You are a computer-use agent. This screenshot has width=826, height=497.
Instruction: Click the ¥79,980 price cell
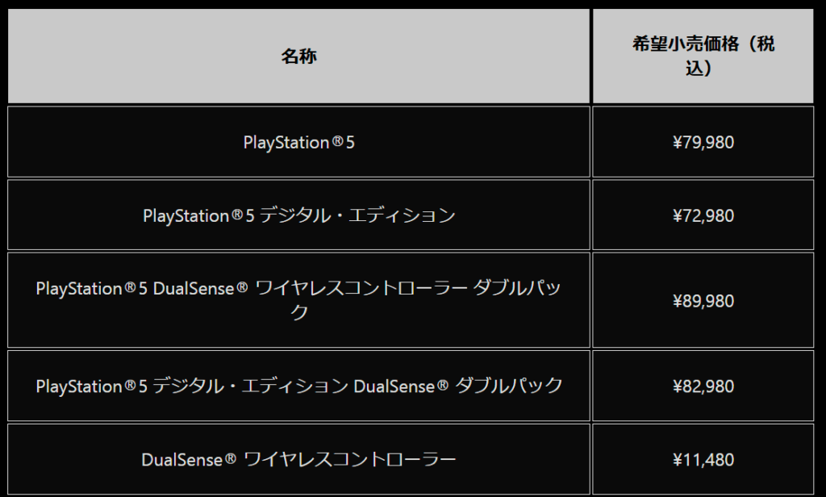(703, 142)
